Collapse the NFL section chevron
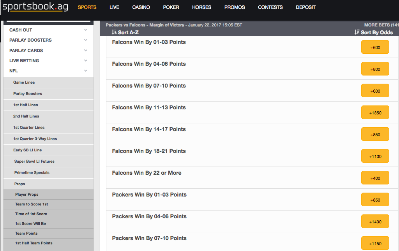 pos(86,70)
